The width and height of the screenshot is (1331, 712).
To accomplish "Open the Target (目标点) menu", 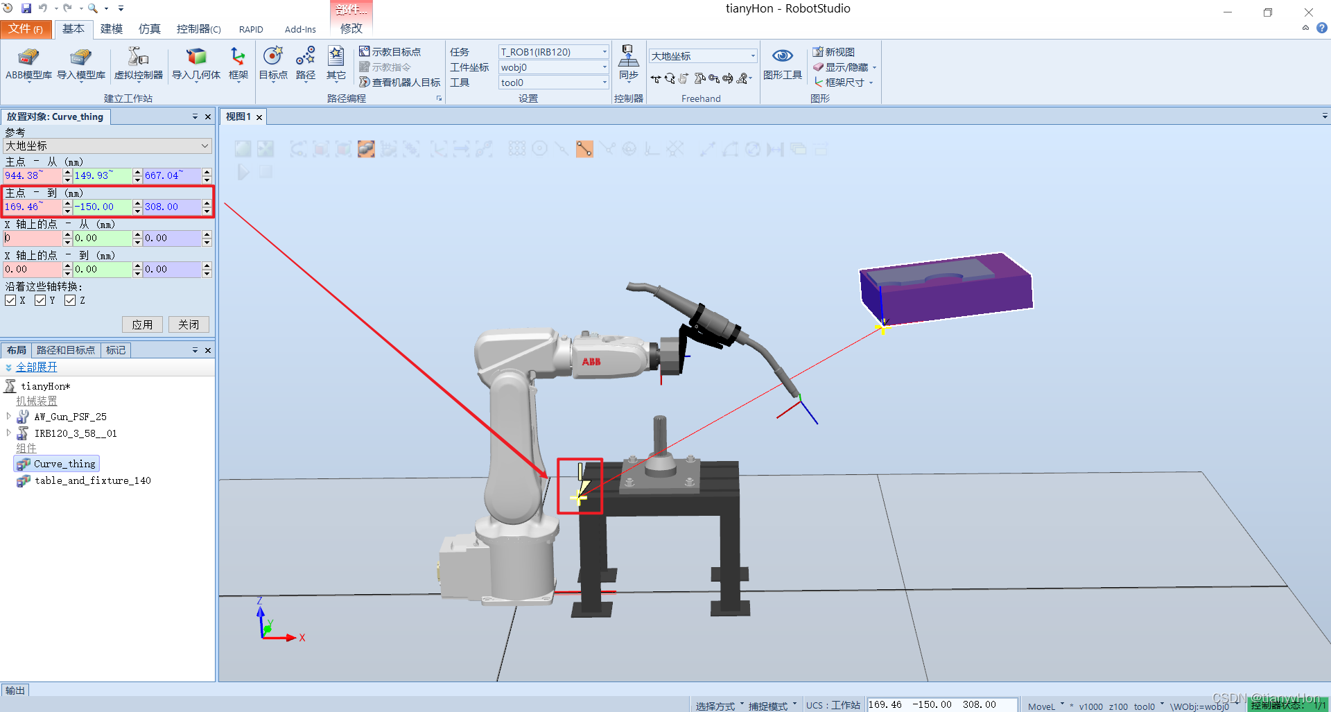I will pos(273,65).
